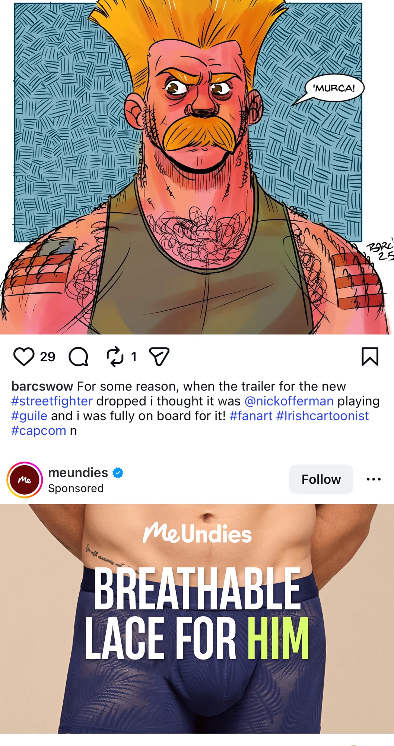Open the #Irishcartoonist hashtag

[322, 416]
